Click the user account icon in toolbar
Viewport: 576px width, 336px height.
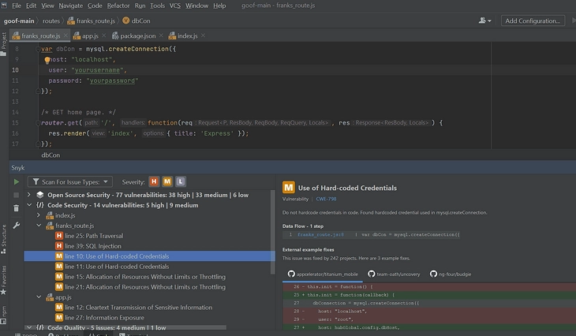click(484, 21)
